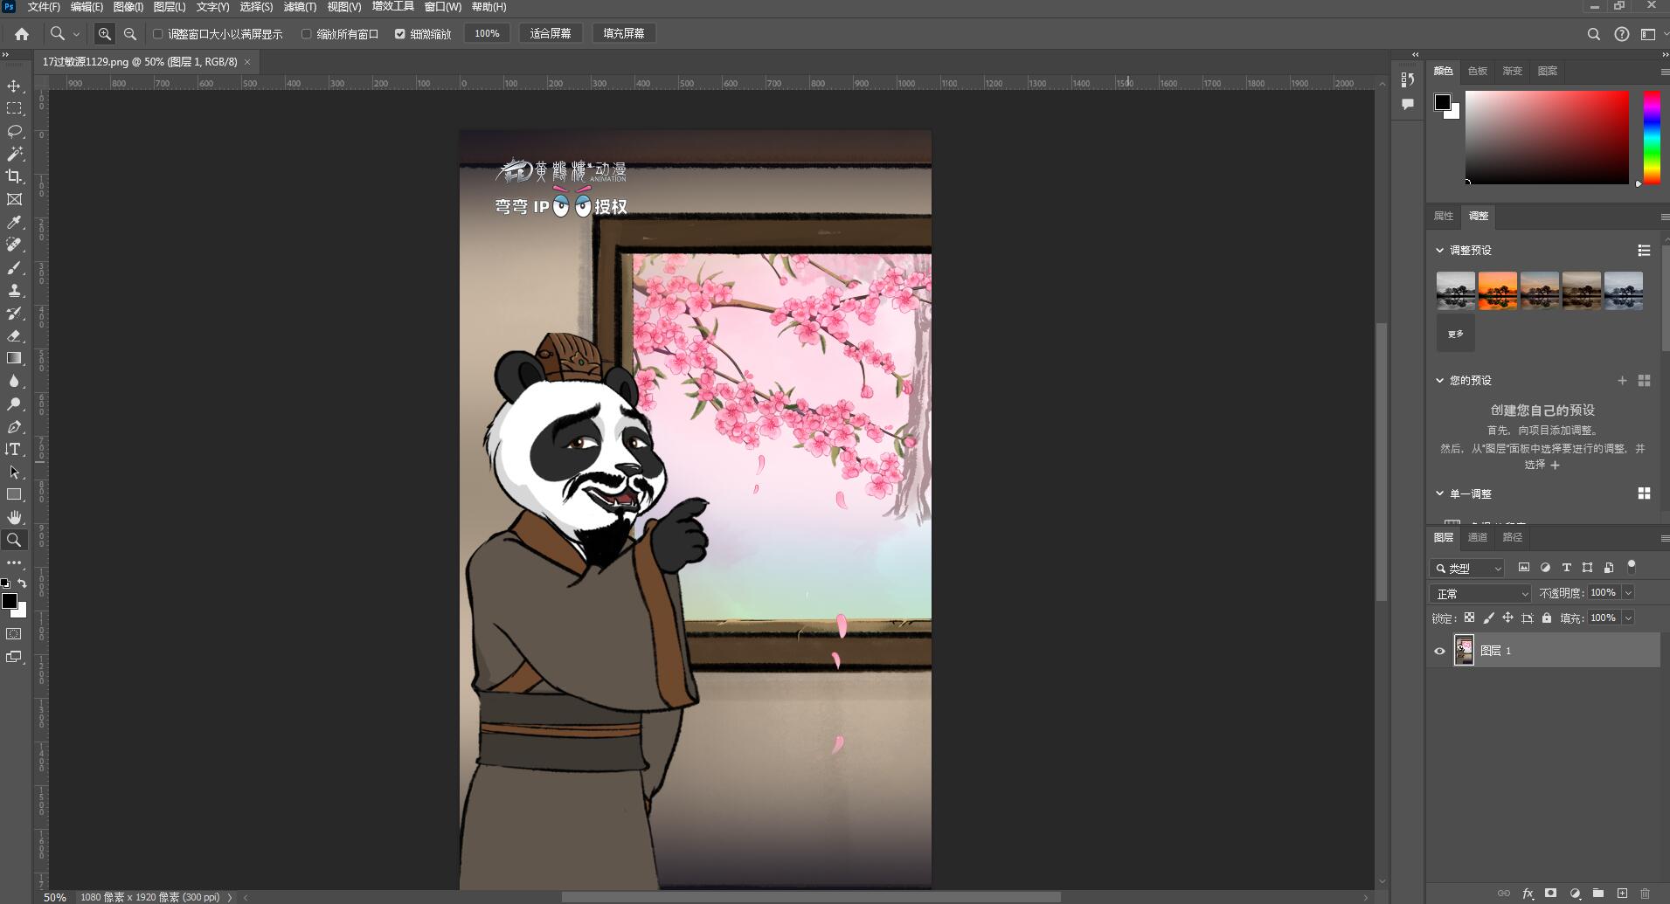Select the Blur tool
The width and height of the screenshot is (1670, 904).
pyautogui.click(x=14, y=381)
